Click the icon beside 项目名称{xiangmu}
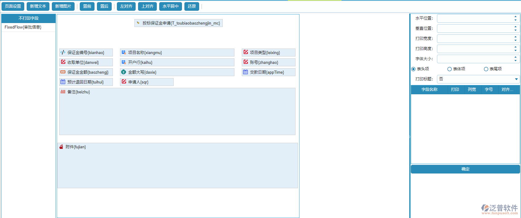The height and width of the screenshot is (218, 521). coord(124,53)
